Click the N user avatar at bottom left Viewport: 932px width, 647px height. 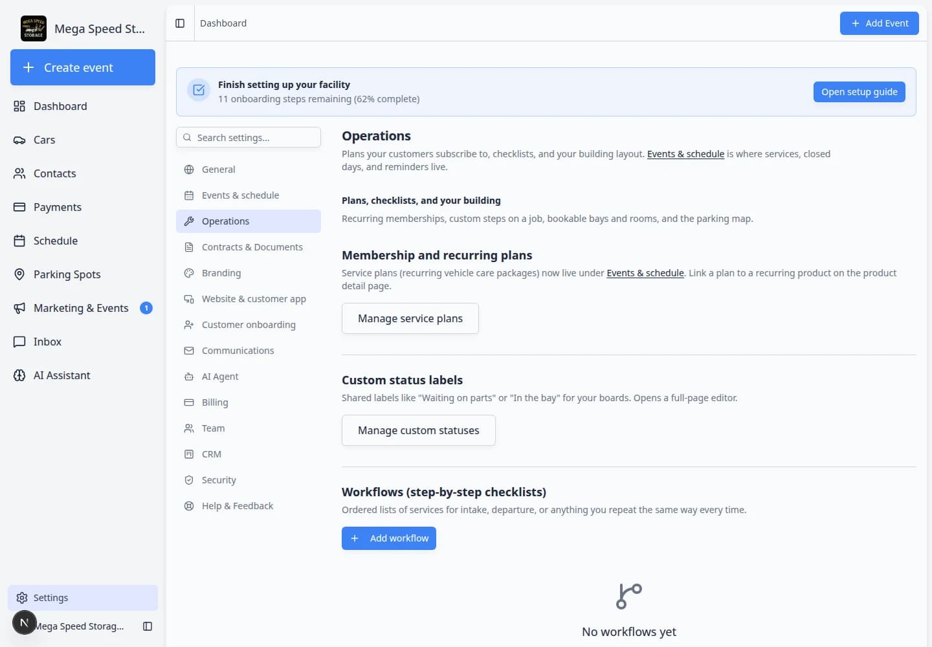[24, 623]
